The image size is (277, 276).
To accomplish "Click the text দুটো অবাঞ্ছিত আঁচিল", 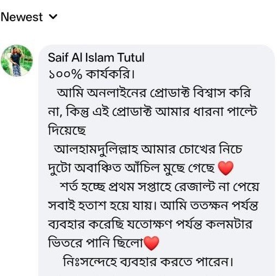I will coord(104,168).
